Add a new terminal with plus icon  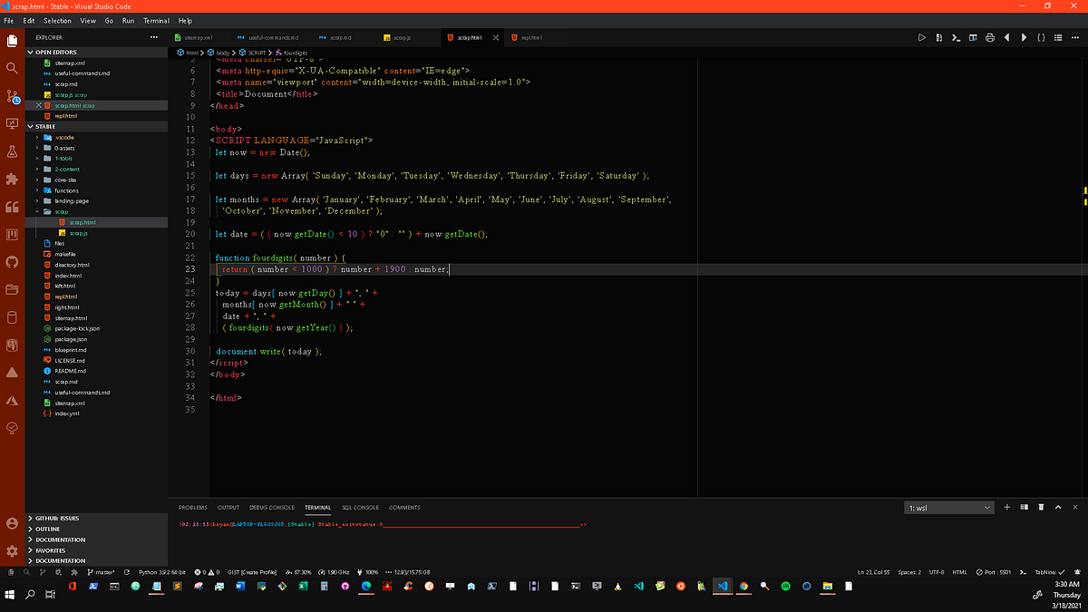coord(1006,508)
